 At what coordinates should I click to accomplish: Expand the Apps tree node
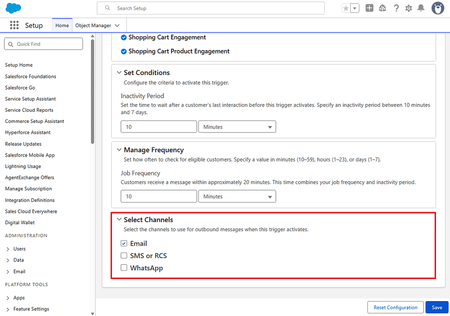[8, 298]
